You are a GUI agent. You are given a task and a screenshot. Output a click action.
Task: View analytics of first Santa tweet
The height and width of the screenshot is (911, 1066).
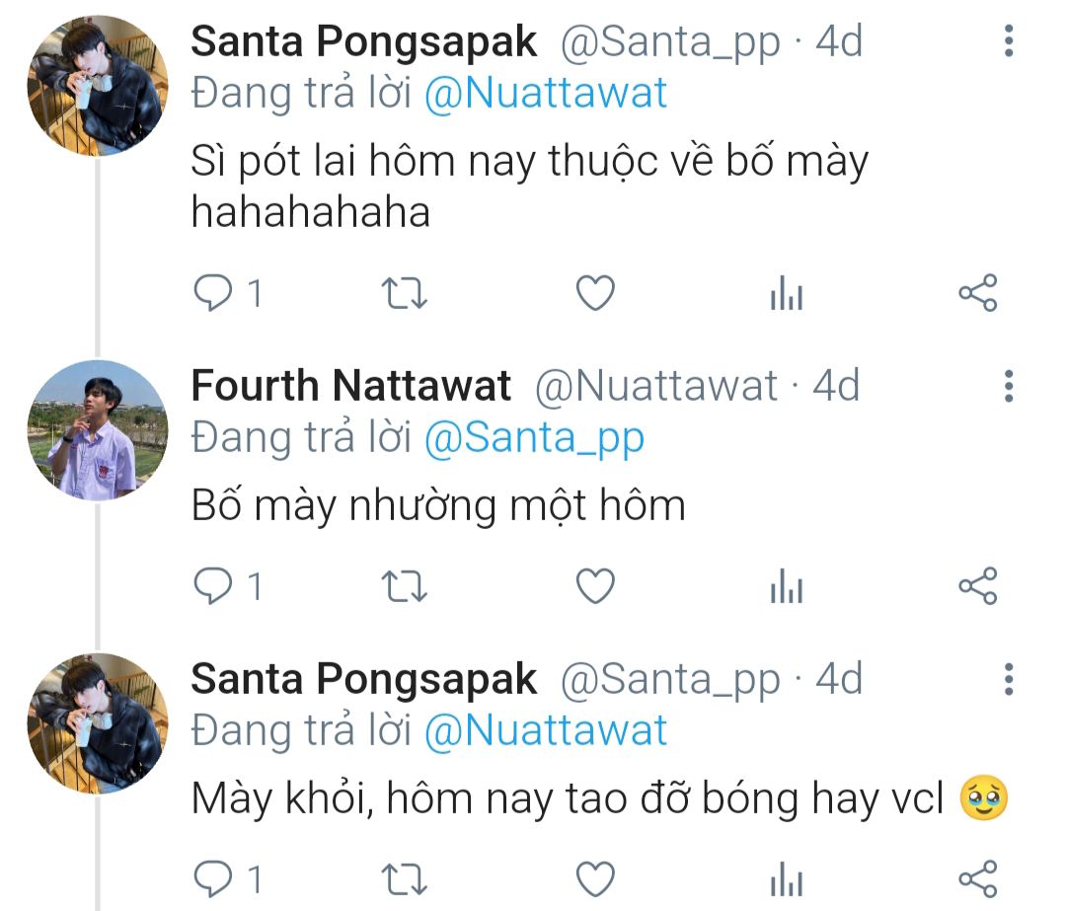pos(787,294)
